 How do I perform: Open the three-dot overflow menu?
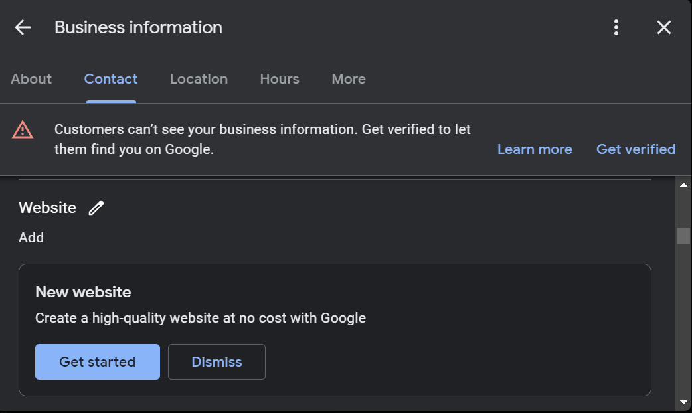coord(616,27)
